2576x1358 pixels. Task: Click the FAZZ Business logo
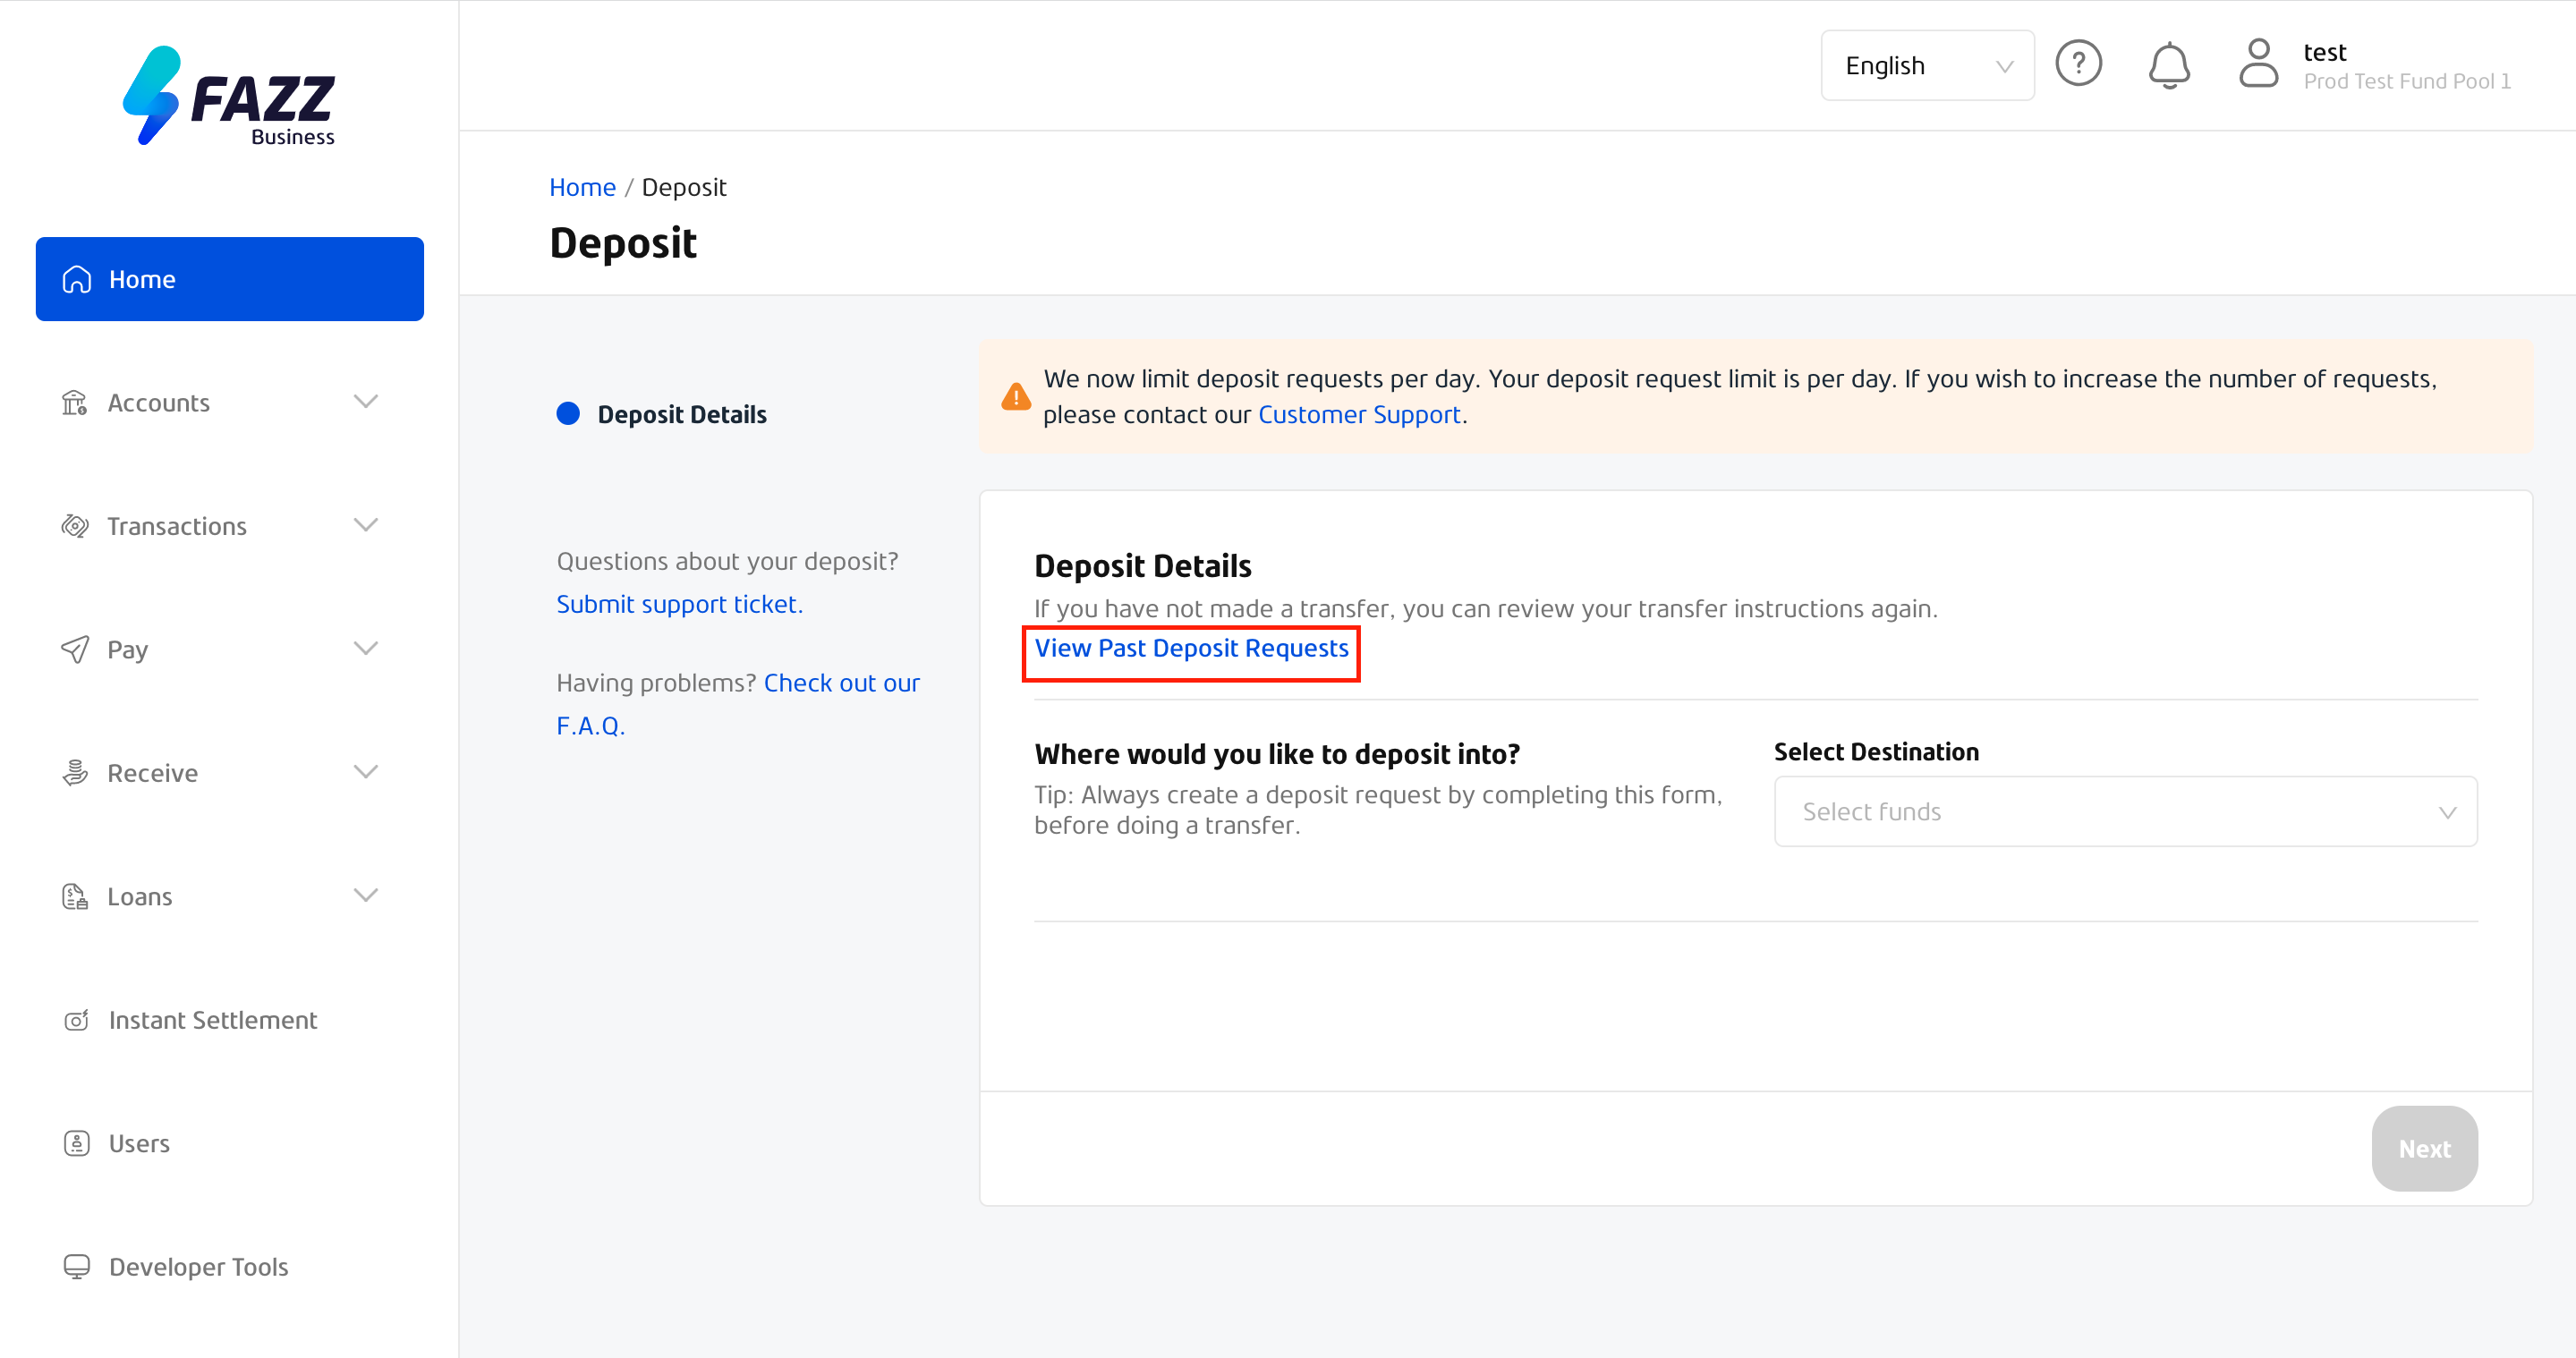point(229,96)
